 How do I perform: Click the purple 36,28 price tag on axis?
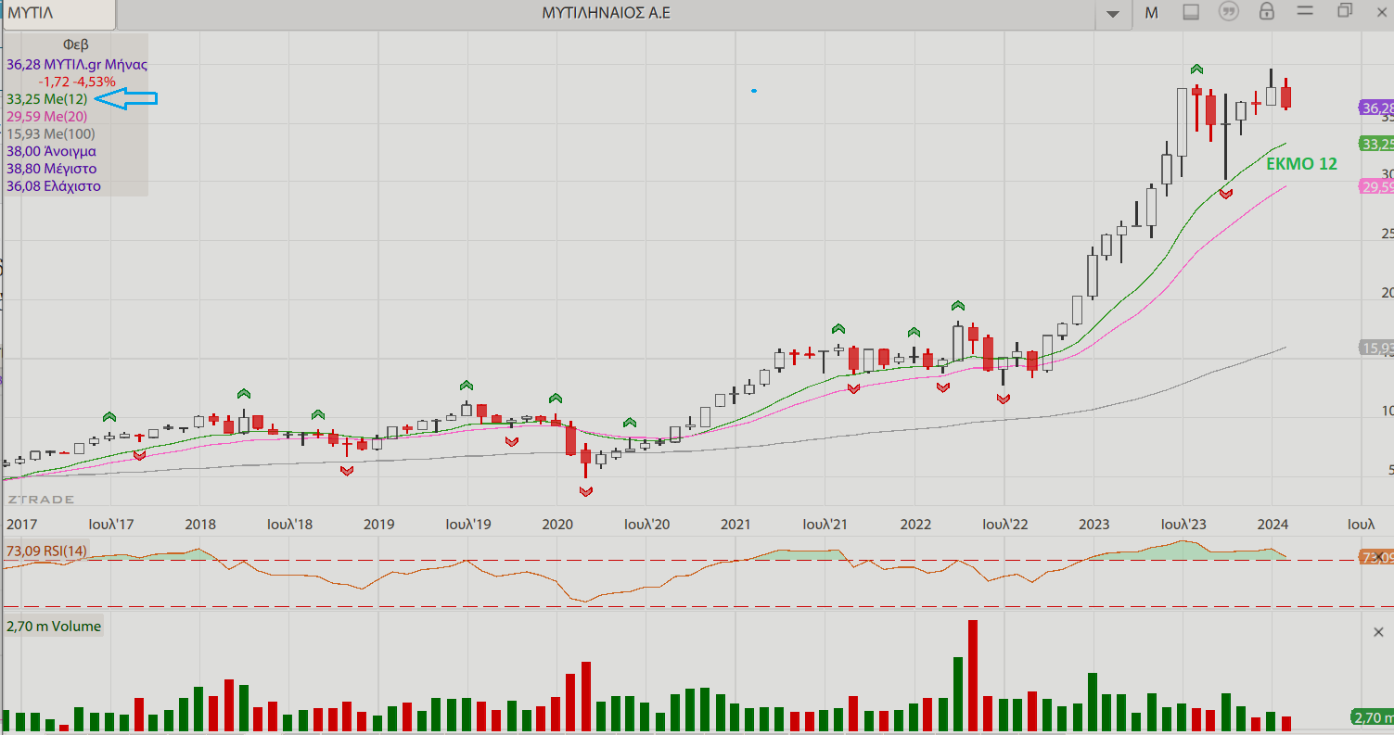[x=1376, y=108]
